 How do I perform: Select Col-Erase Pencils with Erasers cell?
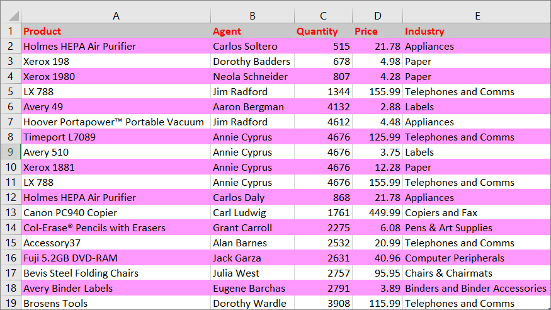click(116, 227)
